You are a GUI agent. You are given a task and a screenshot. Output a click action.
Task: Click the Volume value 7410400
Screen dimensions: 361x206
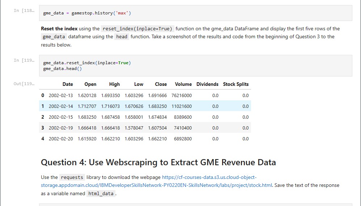tap(183, 128)
